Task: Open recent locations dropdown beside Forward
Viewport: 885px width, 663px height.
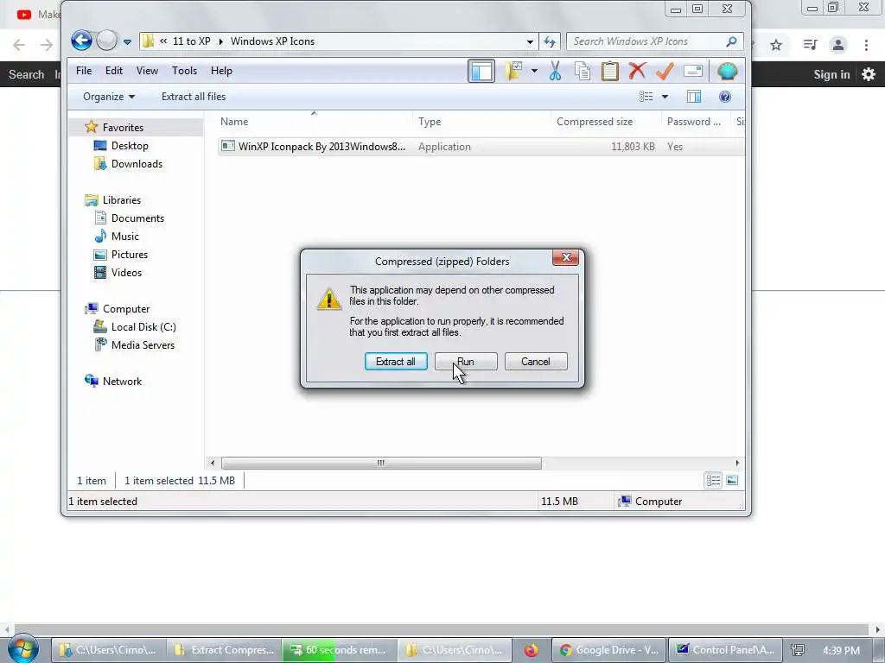Action: (128, 41)
